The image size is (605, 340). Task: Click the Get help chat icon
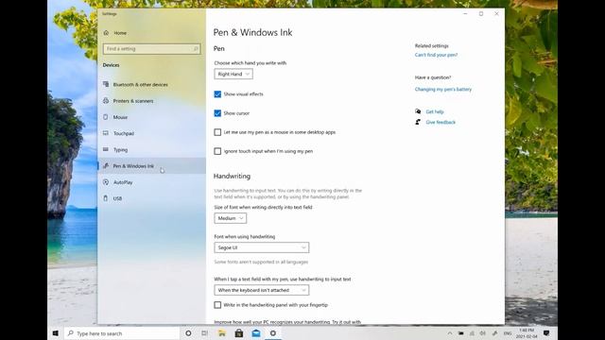418,111
